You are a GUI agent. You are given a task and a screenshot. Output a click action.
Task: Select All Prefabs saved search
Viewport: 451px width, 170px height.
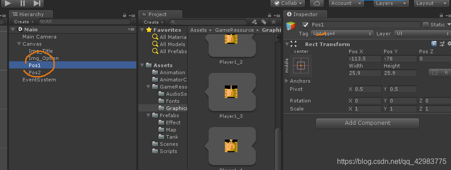point(170,51)
